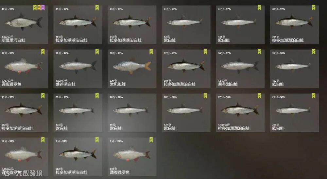Click green check ribbon on 840克 圆腹雅罗鱼 card

(151, 139)
